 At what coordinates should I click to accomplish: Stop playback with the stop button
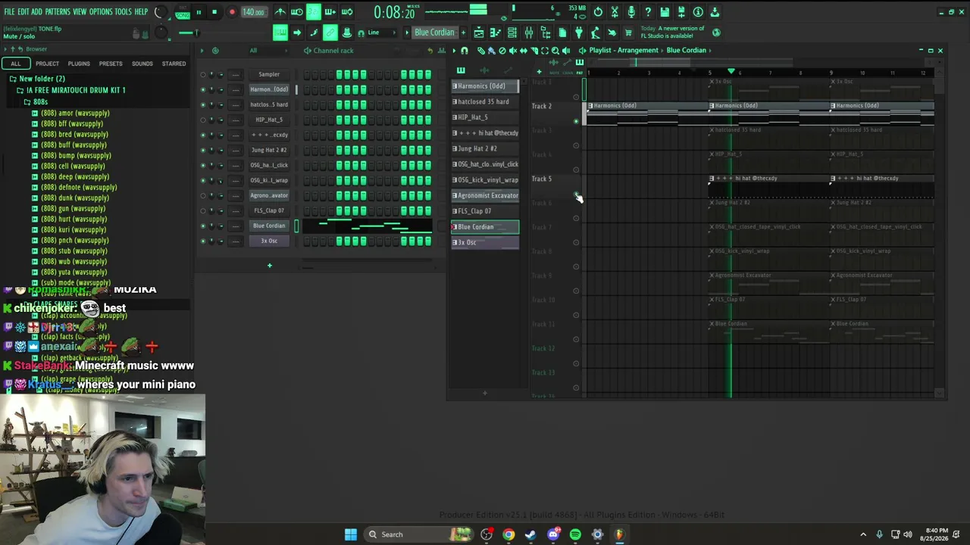[x=214, y=12]
